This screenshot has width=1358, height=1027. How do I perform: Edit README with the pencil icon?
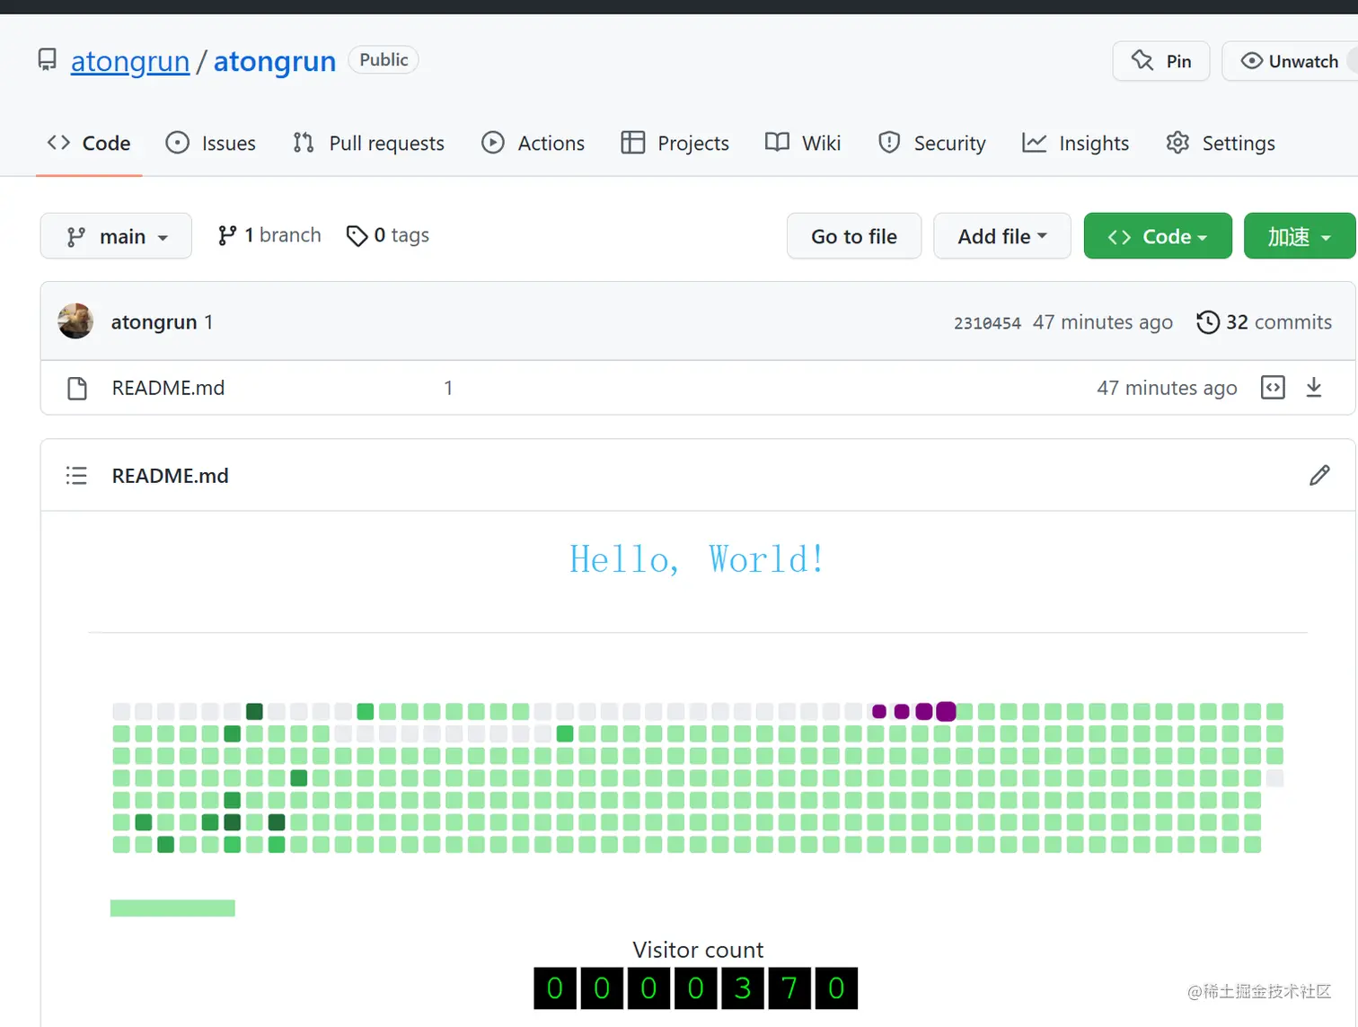(x=1319, y=475)
